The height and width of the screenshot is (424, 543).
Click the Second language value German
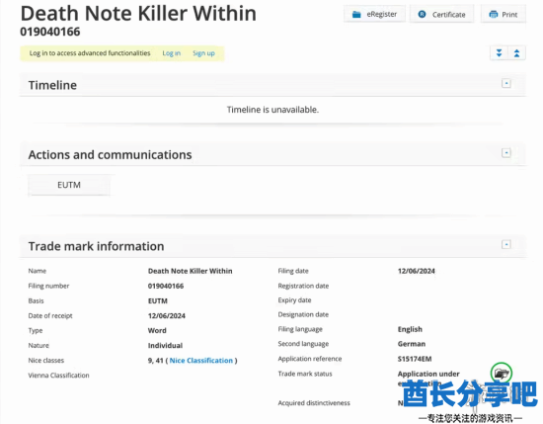tap(412, 344)
